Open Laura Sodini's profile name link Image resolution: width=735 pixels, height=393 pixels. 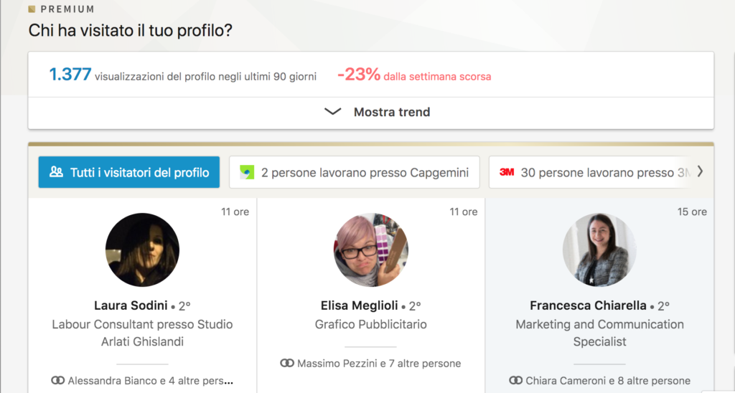click(131, 306)
